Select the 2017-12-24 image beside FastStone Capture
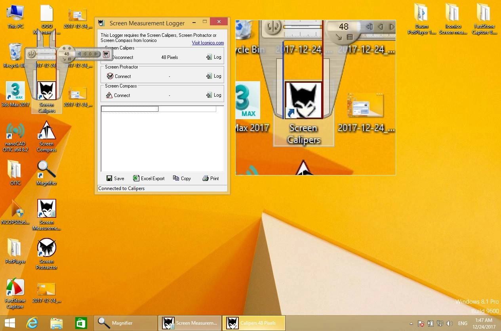Image resolution: width=501 pixels, height=331 pixels. click(x=46, y=292)
